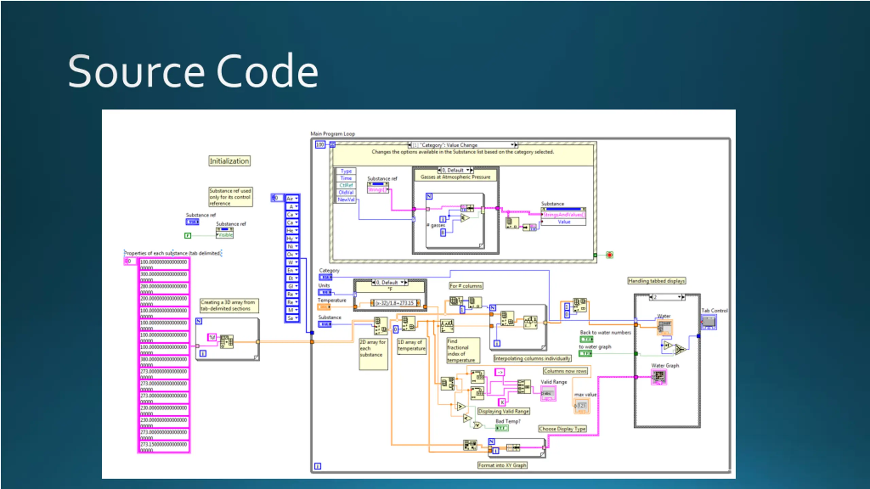The width and height of the screenshot is (870, 489).
Task: Click the Concatenate Strings node before Valid Range
Action: [524, 386]
